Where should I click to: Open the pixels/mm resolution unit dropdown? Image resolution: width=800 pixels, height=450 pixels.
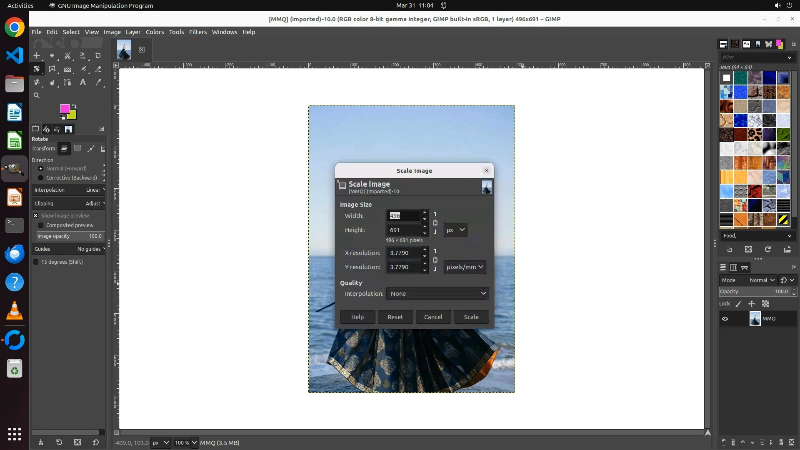465,267
